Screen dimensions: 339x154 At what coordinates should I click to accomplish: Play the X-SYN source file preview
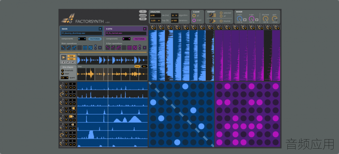tap(145, 29)
